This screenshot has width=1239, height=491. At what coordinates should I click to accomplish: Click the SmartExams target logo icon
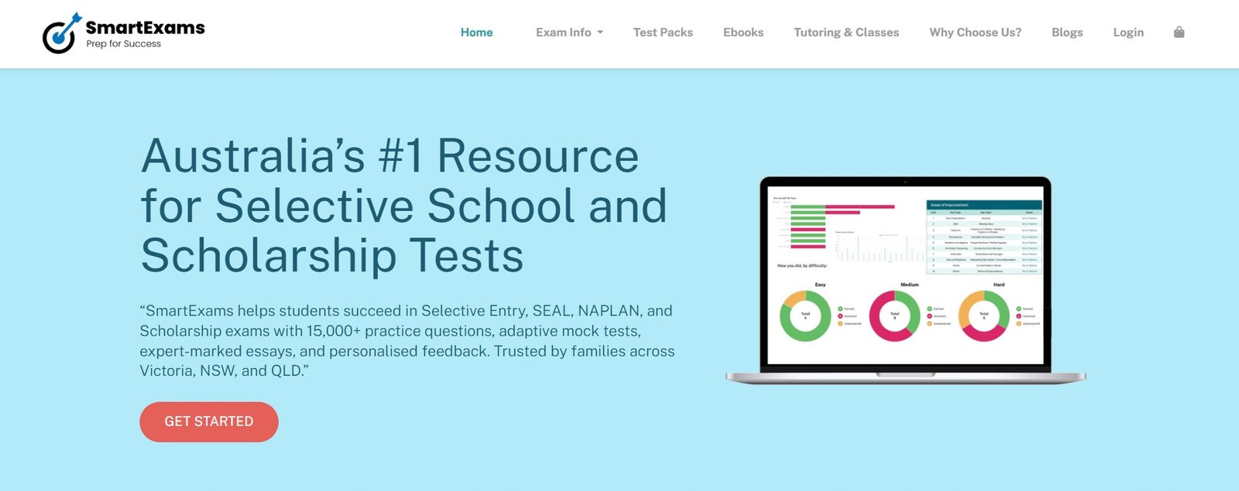(60, 33)
